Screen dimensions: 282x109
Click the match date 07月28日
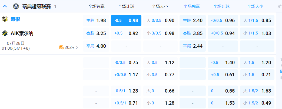pyautogui.click(x=16, y=43)
